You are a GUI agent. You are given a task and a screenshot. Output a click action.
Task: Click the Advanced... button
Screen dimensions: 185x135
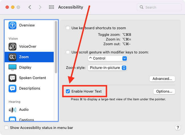coord(162,79)
